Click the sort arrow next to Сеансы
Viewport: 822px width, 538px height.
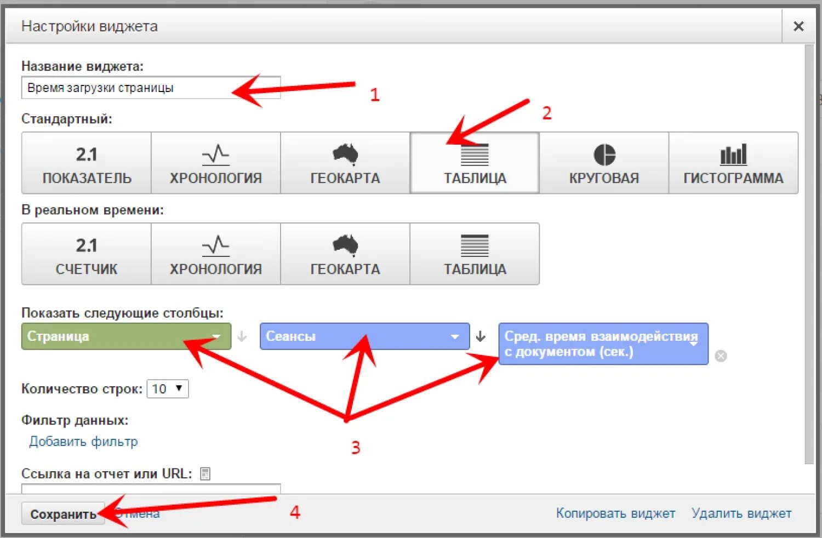pos(481,336)
